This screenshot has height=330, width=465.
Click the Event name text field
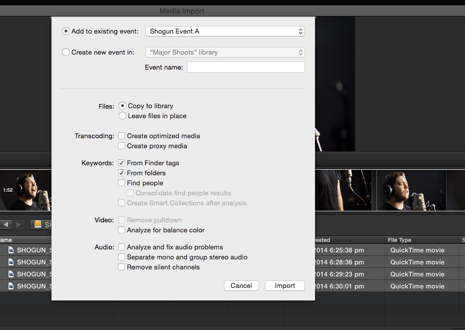245,67
